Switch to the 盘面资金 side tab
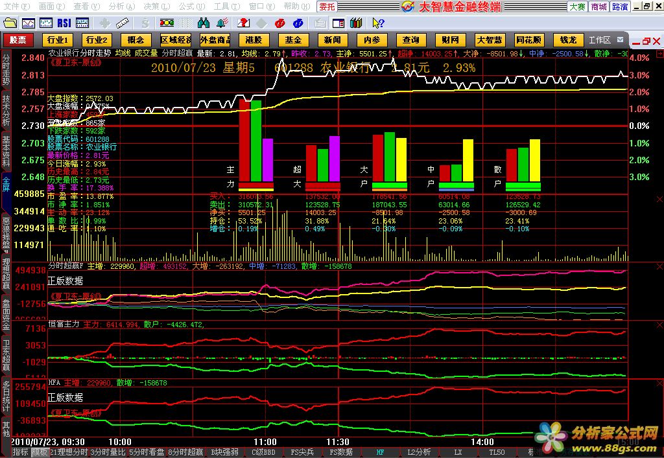The width and height of the screenshot is (664, 458). pyautogui.click(x=6, y=314)
